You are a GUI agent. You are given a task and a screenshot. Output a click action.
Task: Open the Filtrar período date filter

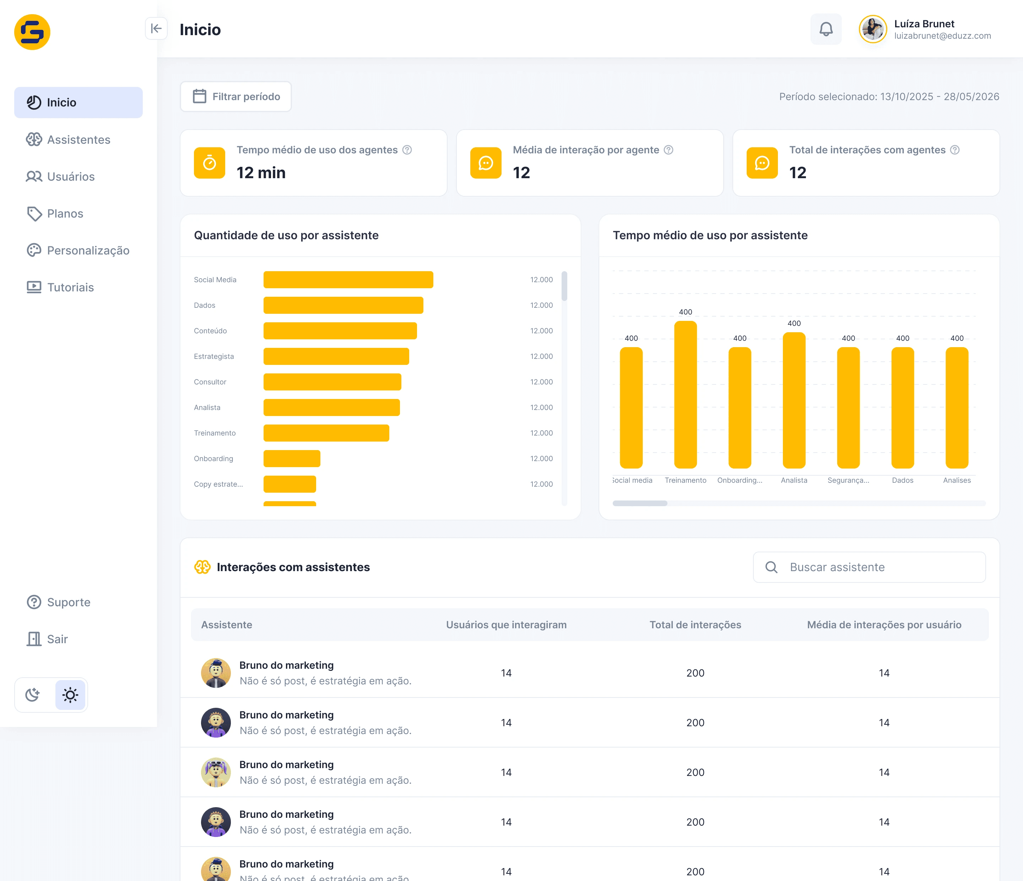click(236, 97)
